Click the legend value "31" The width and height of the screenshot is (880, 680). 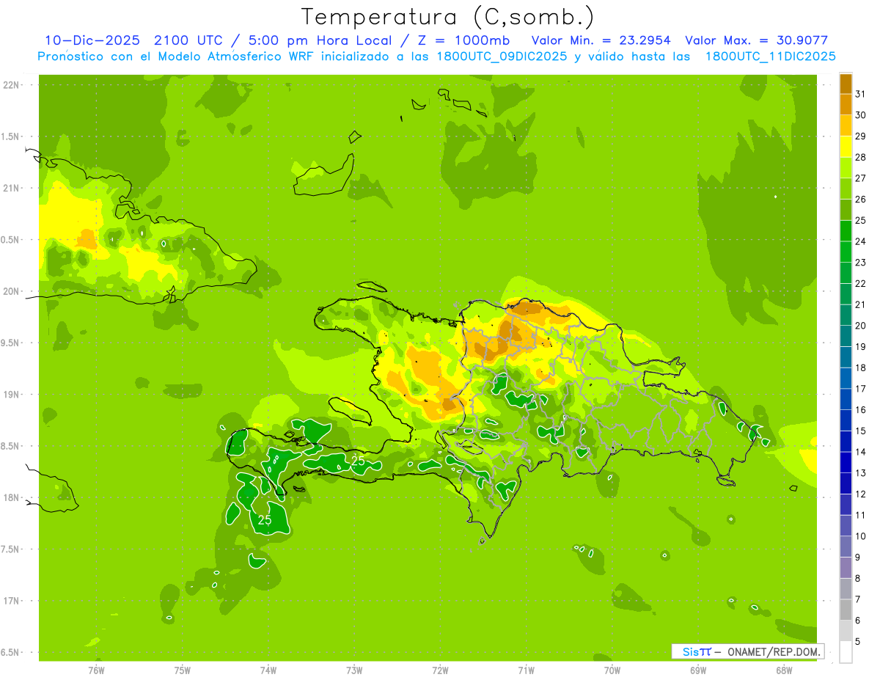click(x=861, y=95)
